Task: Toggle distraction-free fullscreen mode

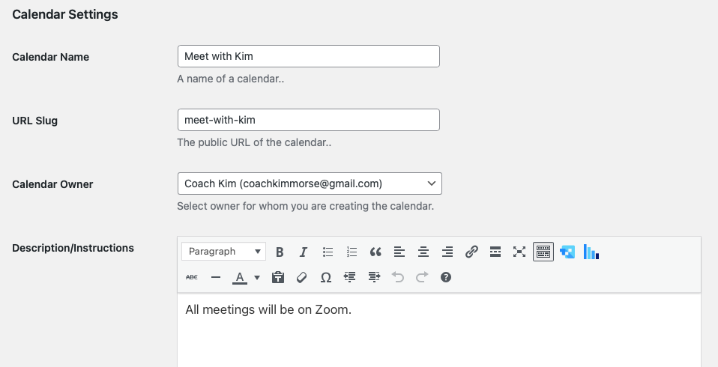Action: point(519,252)
